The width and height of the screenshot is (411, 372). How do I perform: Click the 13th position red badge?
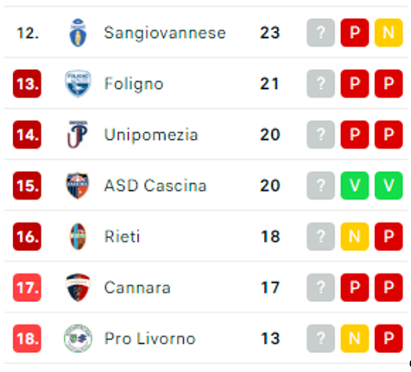(x=27, y=84)
